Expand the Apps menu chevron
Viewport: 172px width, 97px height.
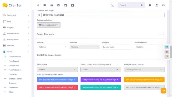pos(28,22)
